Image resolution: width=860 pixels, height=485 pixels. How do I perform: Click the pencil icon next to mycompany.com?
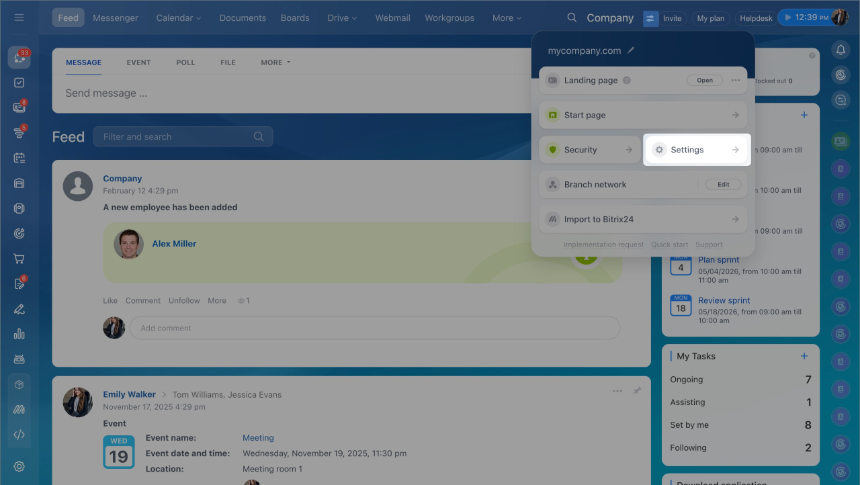[631, 50]
